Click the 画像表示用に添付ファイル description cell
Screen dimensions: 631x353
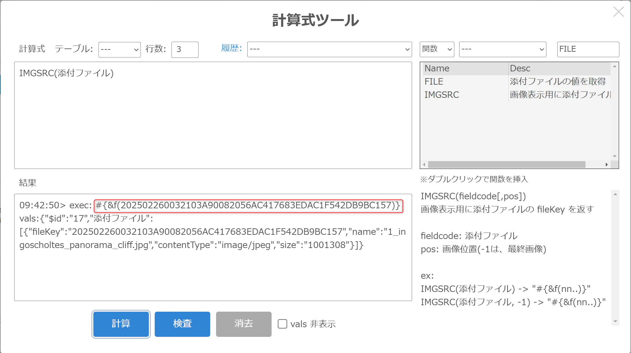pos(560,95)
